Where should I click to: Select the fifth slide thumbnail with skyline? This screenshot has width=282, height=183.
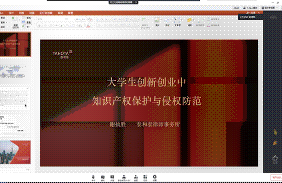click(x=15, y=152)
